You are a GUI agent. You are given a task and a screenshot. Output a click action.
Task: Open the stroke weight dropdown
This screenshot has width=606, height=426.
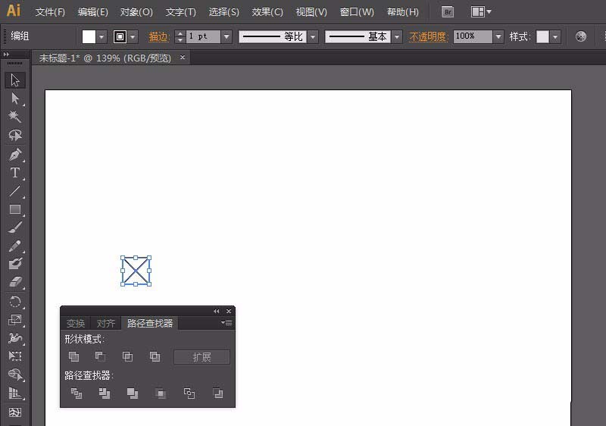click(x=226, y=37)
